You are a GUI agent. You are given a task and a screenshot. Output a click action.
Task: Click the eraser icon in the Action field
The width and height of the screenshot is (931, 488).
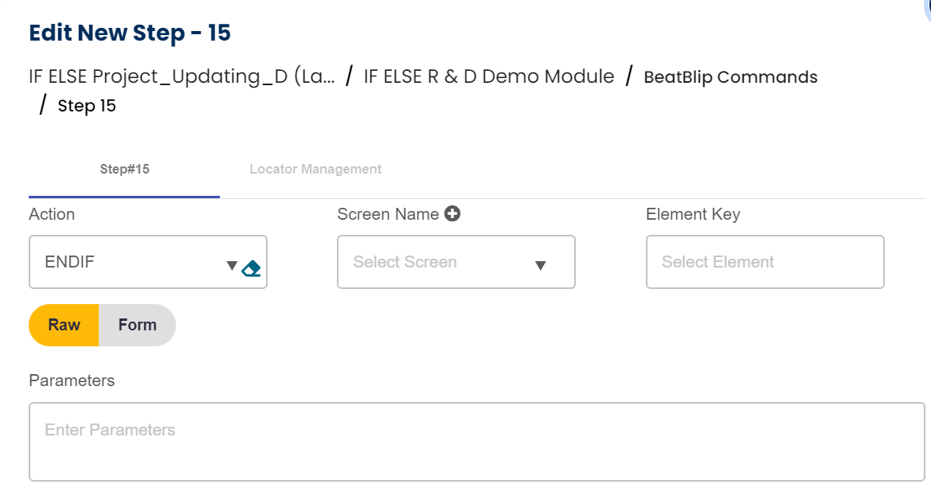[x=252, y=268]
